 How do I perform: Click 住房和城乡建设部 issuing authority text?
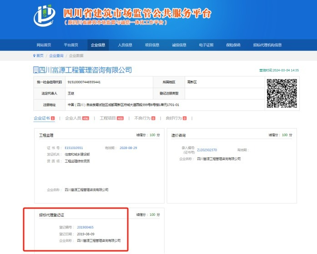pos(77,154)
